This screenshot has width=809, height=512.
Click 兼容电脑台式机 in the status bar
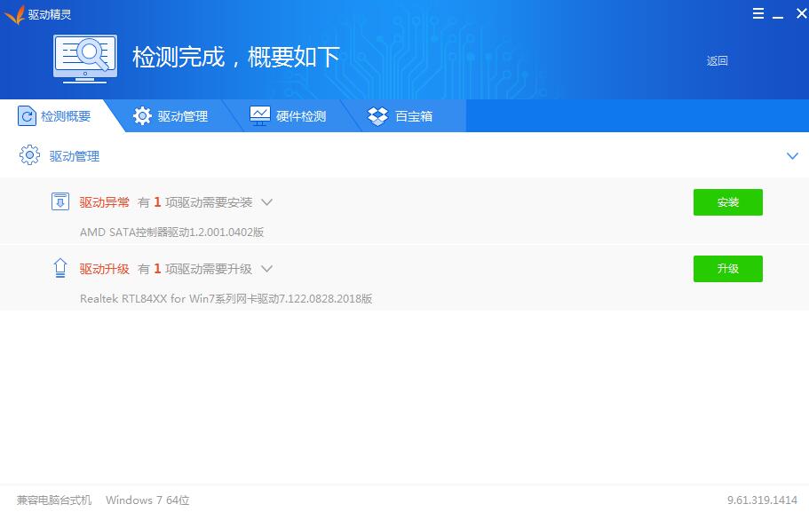pos(54,500)
